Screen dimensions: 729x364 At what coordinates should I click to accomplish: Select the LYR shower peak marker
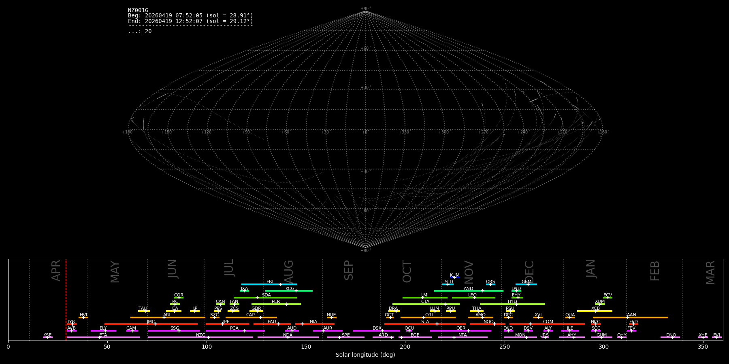coord(72,324)
